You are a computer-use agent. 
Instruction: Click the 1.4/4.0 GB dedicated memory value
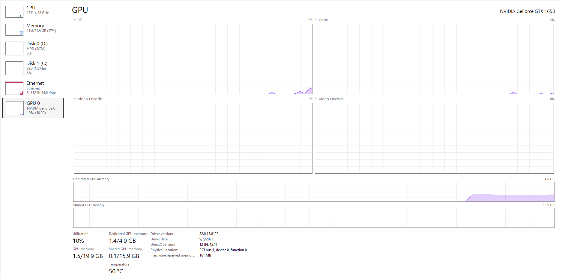tap(122, 241)
